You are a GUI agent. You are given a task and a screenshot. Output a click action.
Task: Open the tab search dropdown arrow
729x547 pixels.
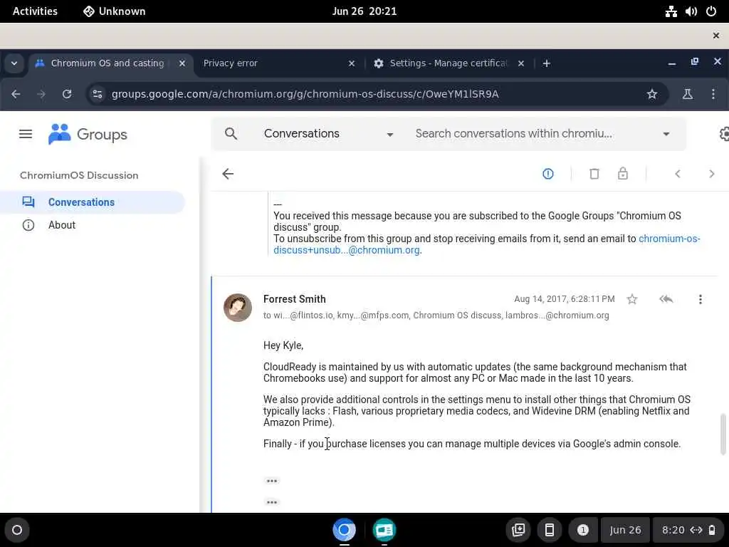[x=14, y=63]
